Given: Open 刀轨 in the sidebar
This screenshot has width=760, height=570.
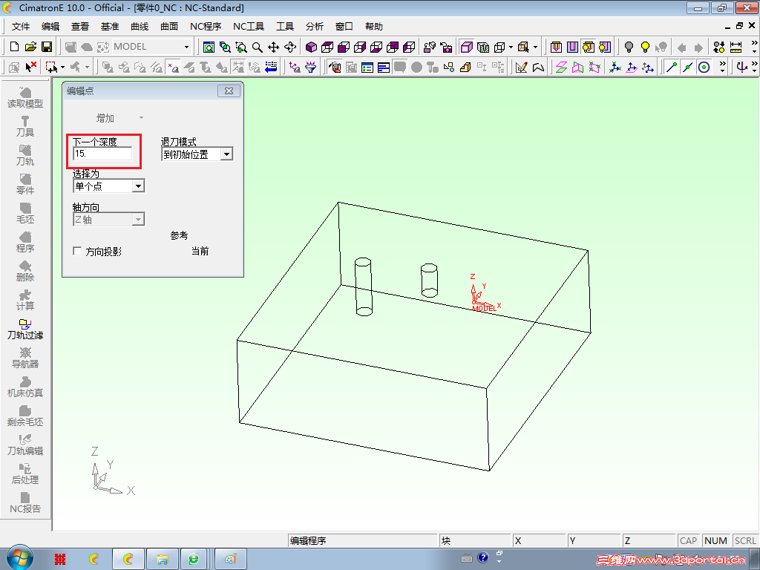Looking at the screenshot, I should tap(25, 156).
